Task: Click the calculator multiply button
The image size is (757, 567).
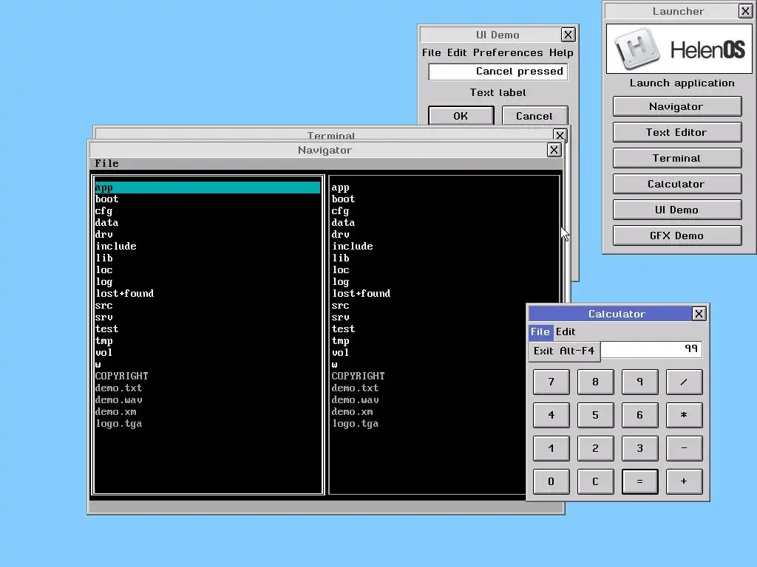Action: pyautogui.click(x=684, y=415)
